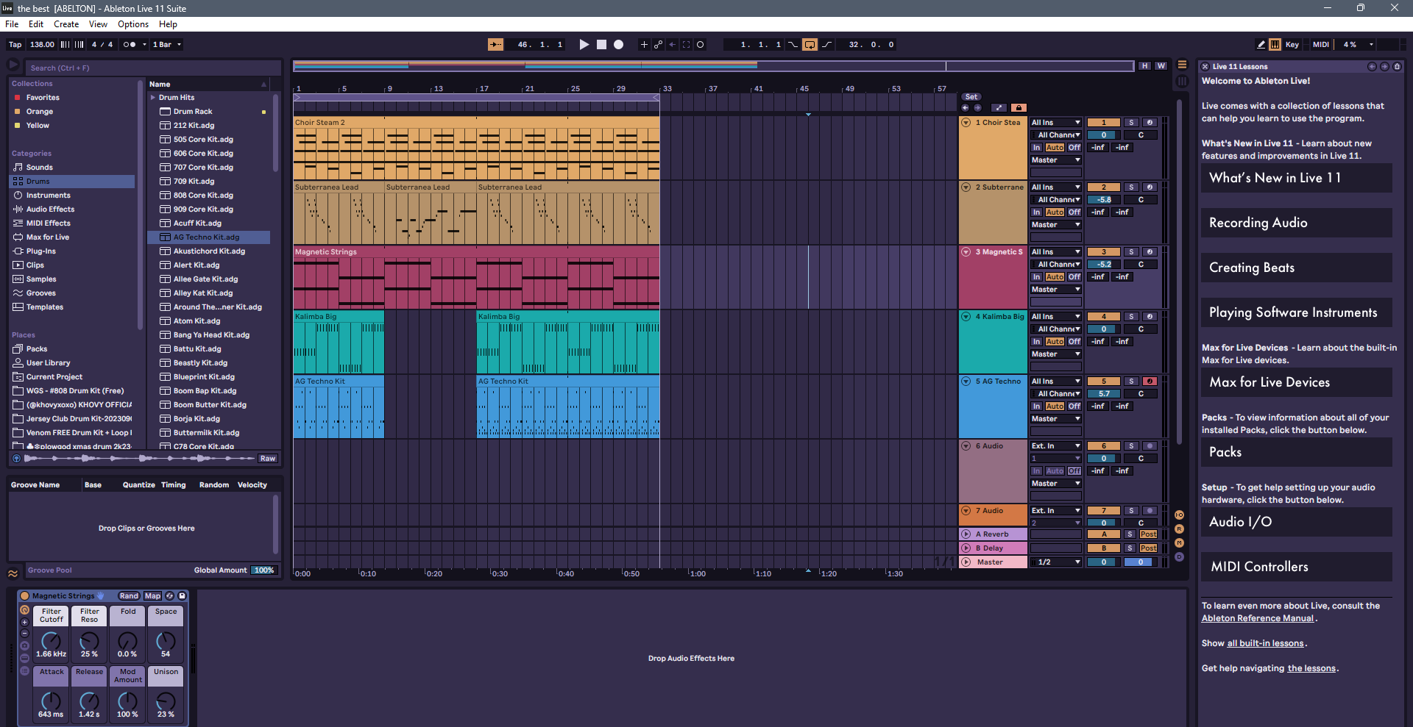The image size is (1413, 727).
Task: Open the Help menu
Action: pyautogui.click(x=168, y=24)
